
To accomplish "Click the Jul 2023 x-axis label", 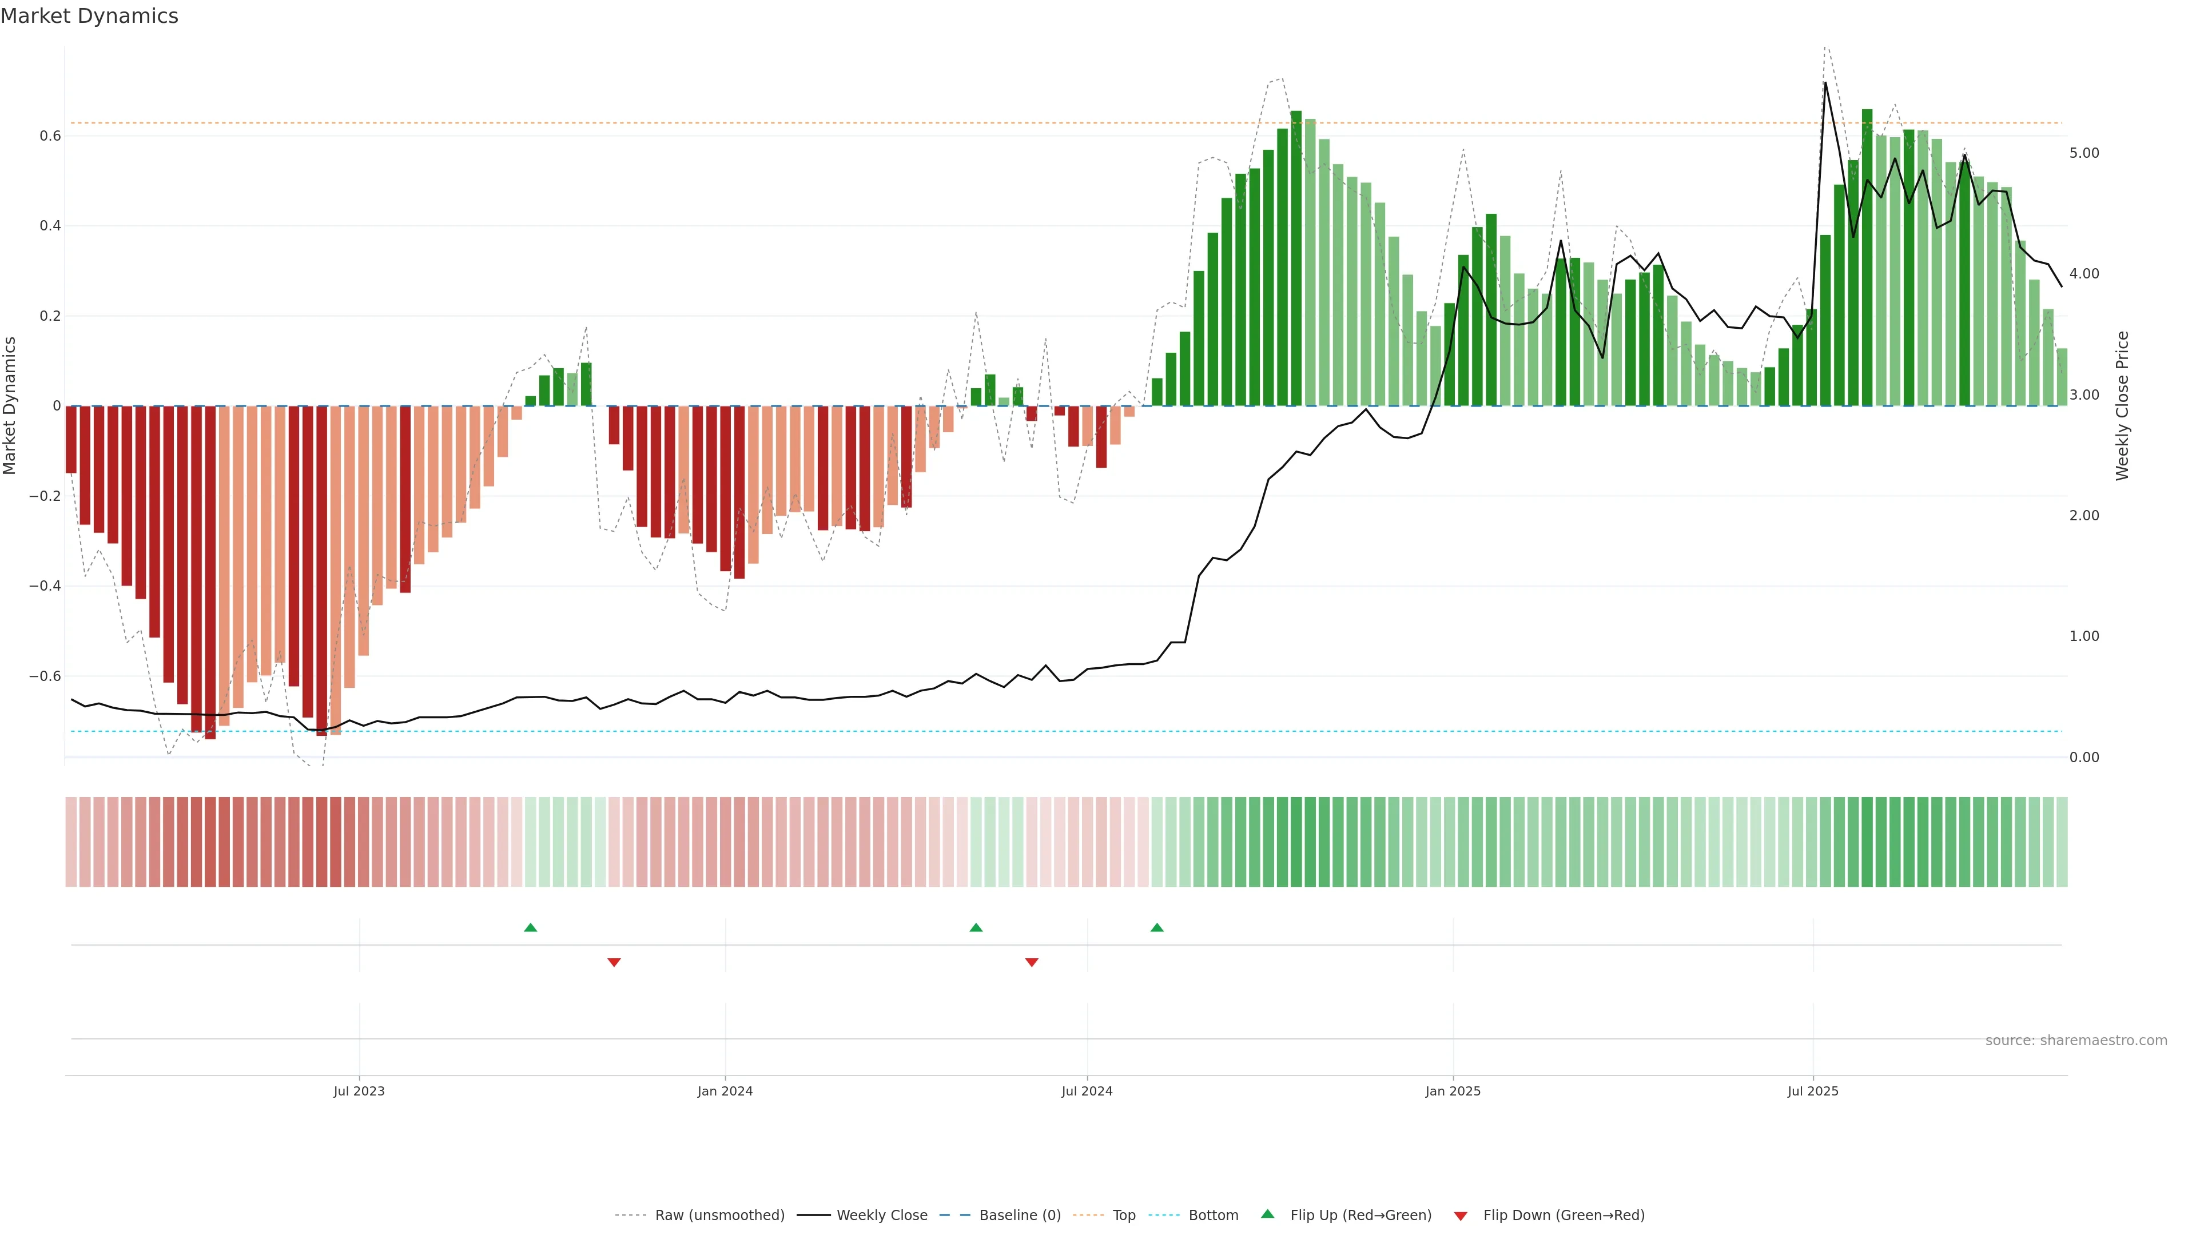I will coord(359,1091).
